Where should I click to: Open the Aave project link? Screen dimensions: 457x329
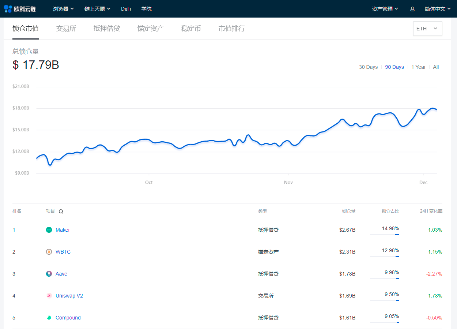[61, 274]
